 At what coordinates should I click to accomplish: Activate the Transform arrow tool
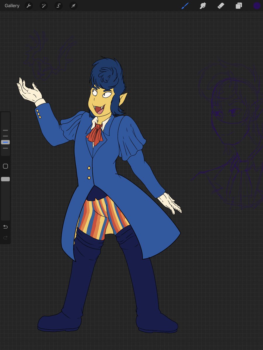pyautogui.click(x=73, y=6)
